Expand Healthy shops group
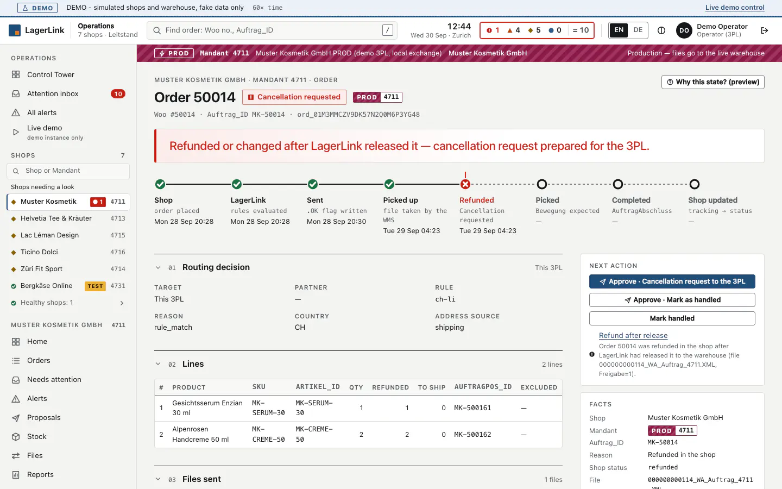The height and width of the screenshot is (489, 782). (x=68, y=303)
